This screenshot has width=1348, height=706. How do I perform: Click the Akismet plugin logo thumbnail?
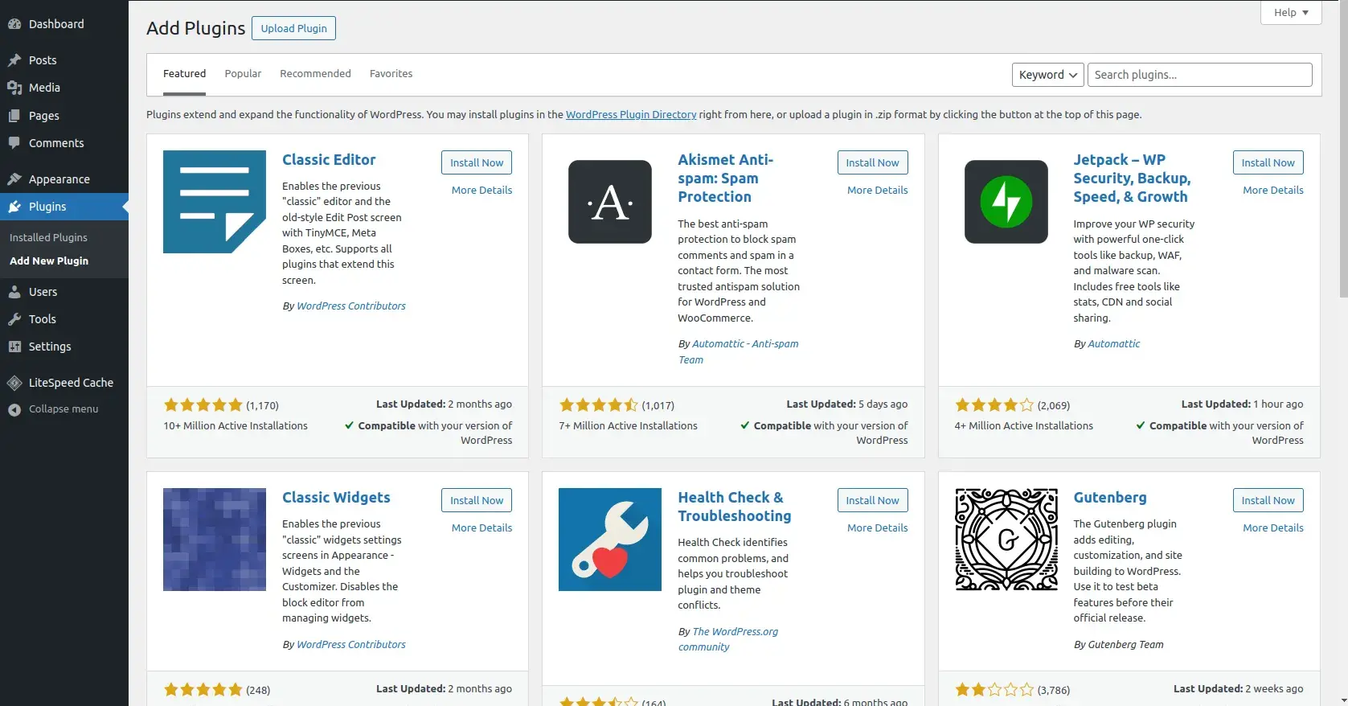click(610, 202)
